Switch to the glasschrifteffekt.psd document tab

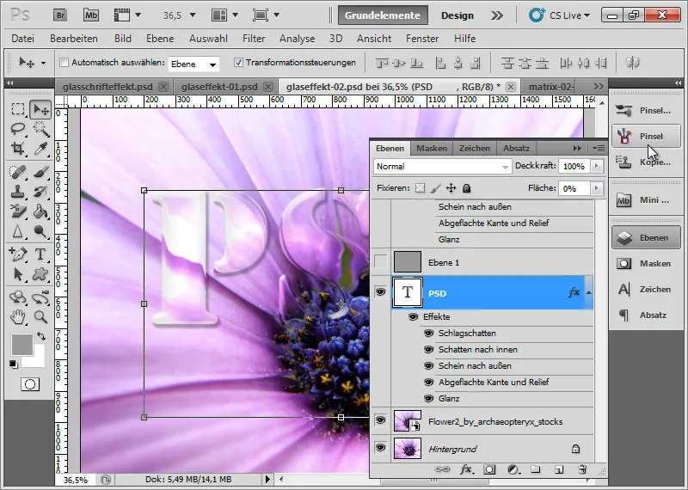pos(107,87)
